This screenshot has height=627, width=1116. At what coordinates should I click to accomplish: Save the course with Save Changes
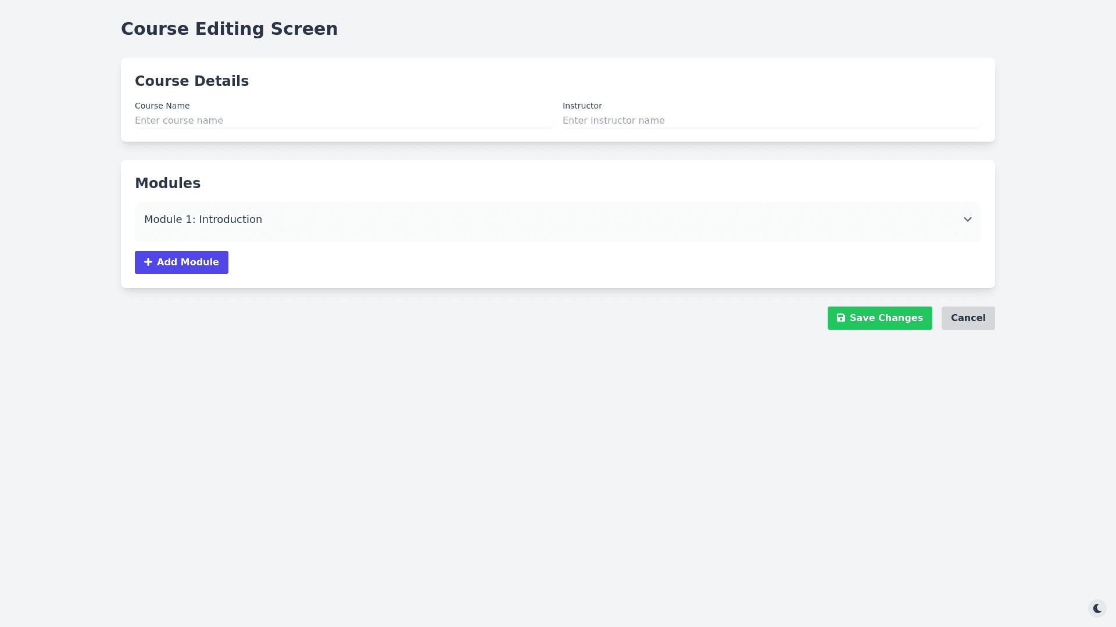pyautogui.click(x=879, y=318)
